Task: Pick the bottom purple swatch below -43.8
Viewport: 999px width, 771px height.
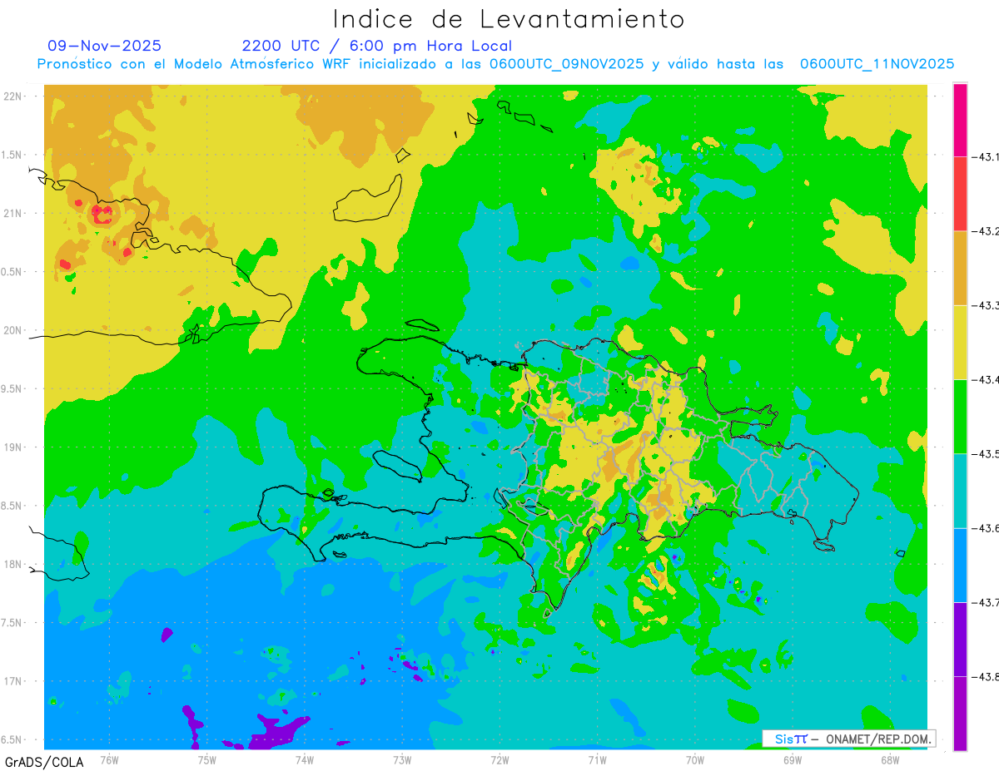Action: [960, 713]
